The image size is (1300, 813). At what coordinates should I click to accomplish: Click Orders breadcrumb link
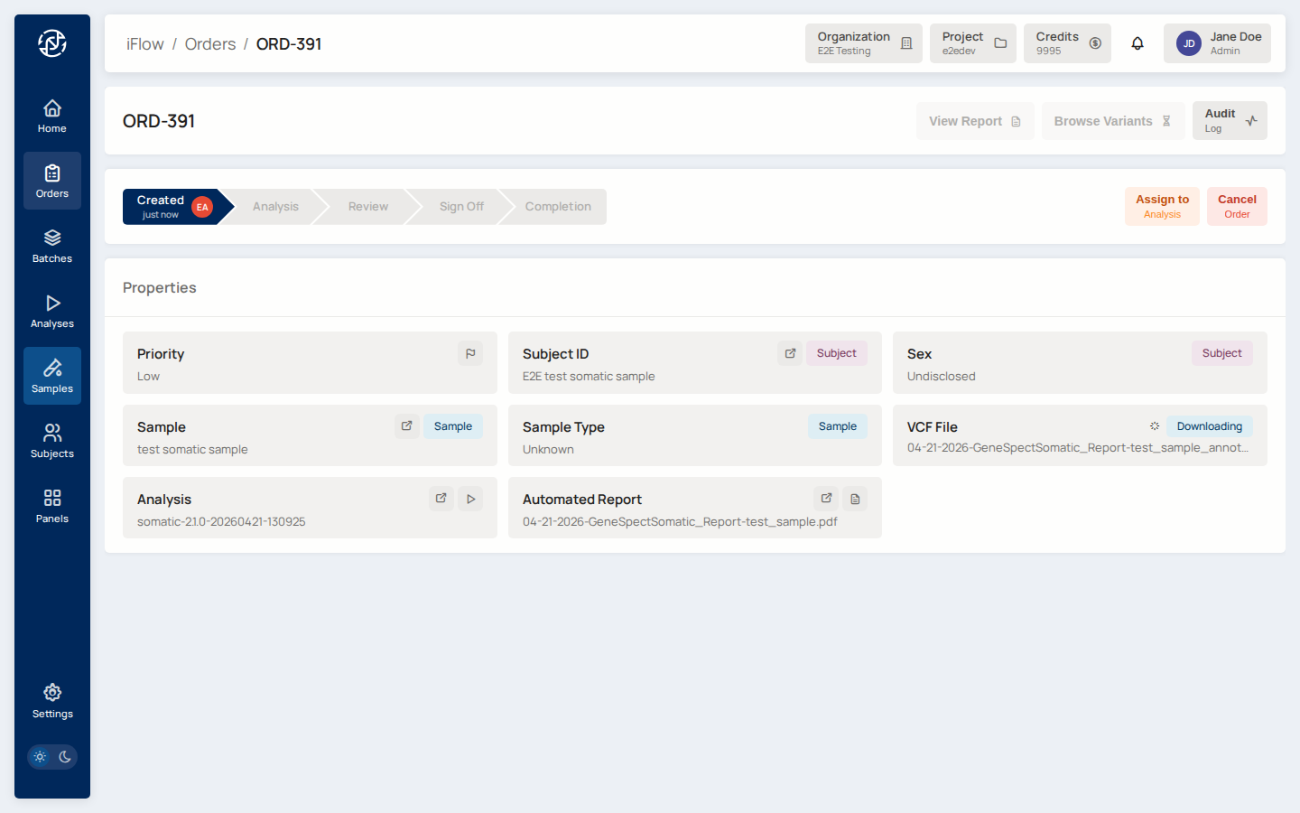[210, 44]
